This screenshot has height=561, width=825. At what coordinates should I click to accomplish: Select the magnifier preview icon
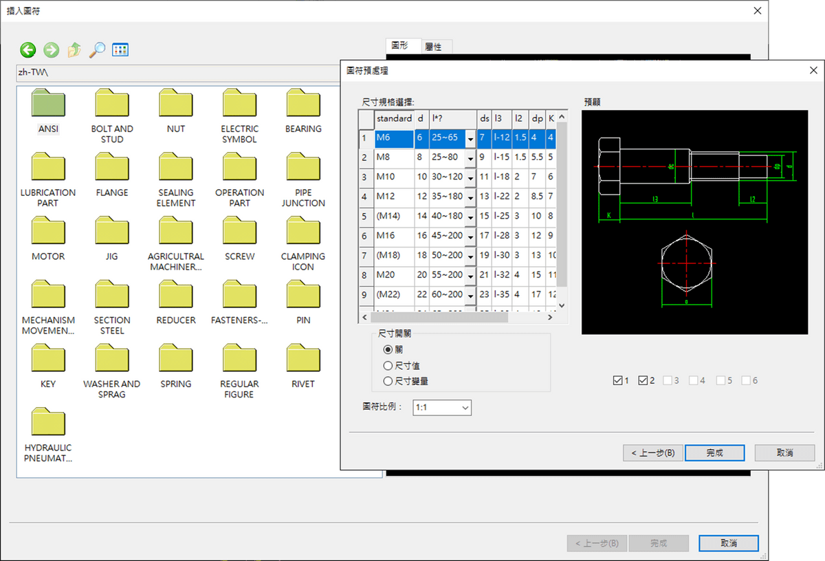(97, 49)
